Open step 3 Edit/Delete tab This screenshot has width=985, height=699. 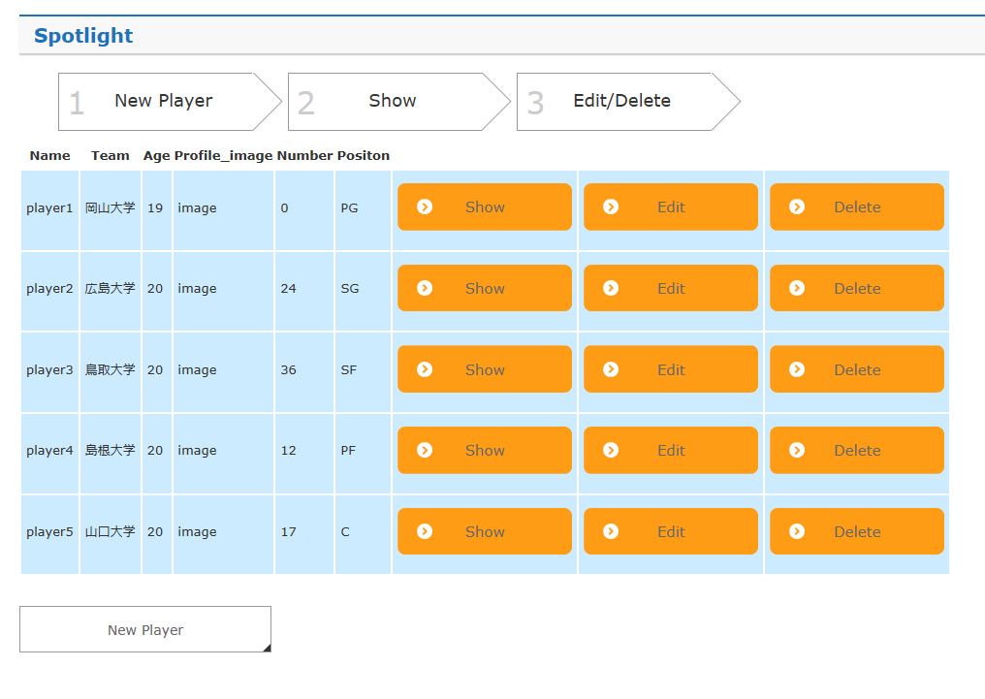(621, 101)
